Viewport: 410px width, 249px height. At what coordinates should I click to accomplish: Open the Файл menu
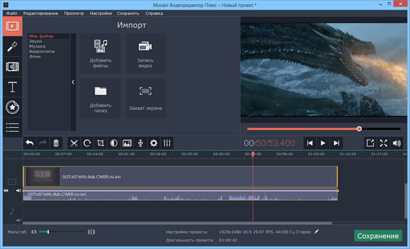pos(12,13)
